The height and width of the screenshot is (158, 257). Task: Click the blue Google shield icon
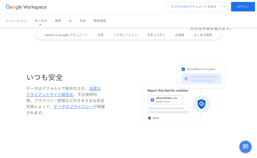[202, 104]
